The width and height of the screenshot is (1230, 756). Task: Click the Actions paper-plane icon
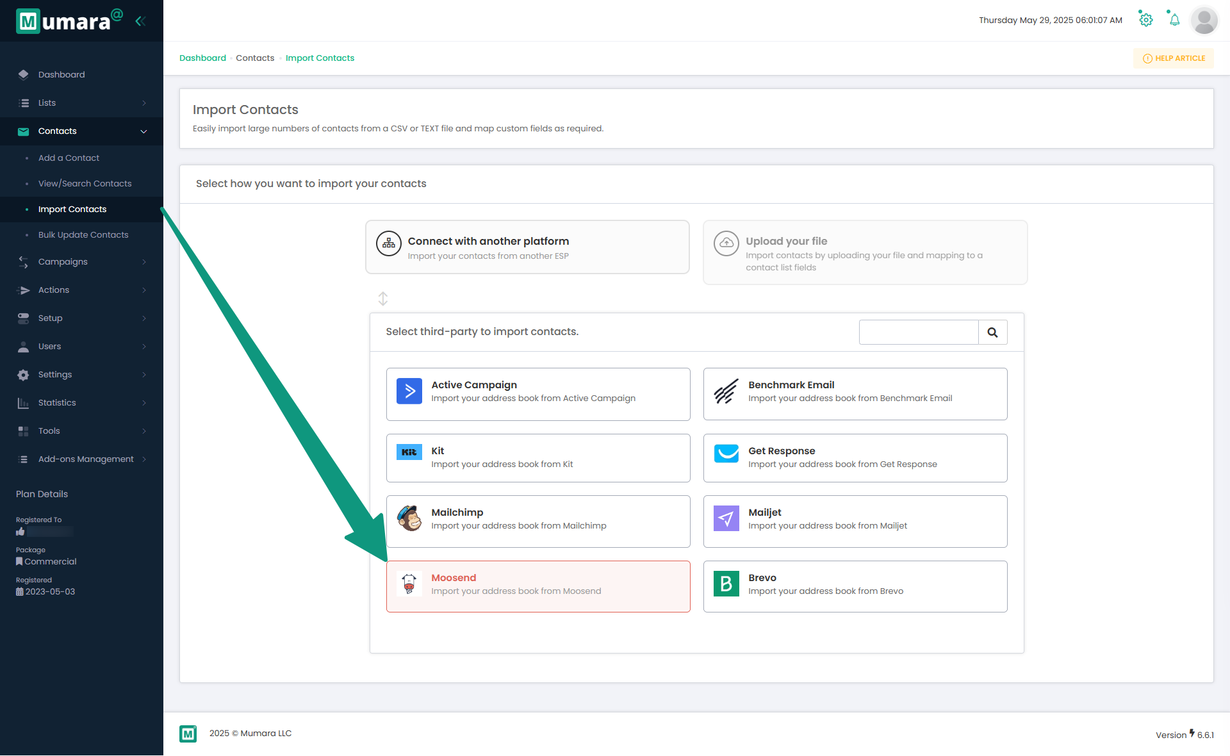(x=23, y=290)
